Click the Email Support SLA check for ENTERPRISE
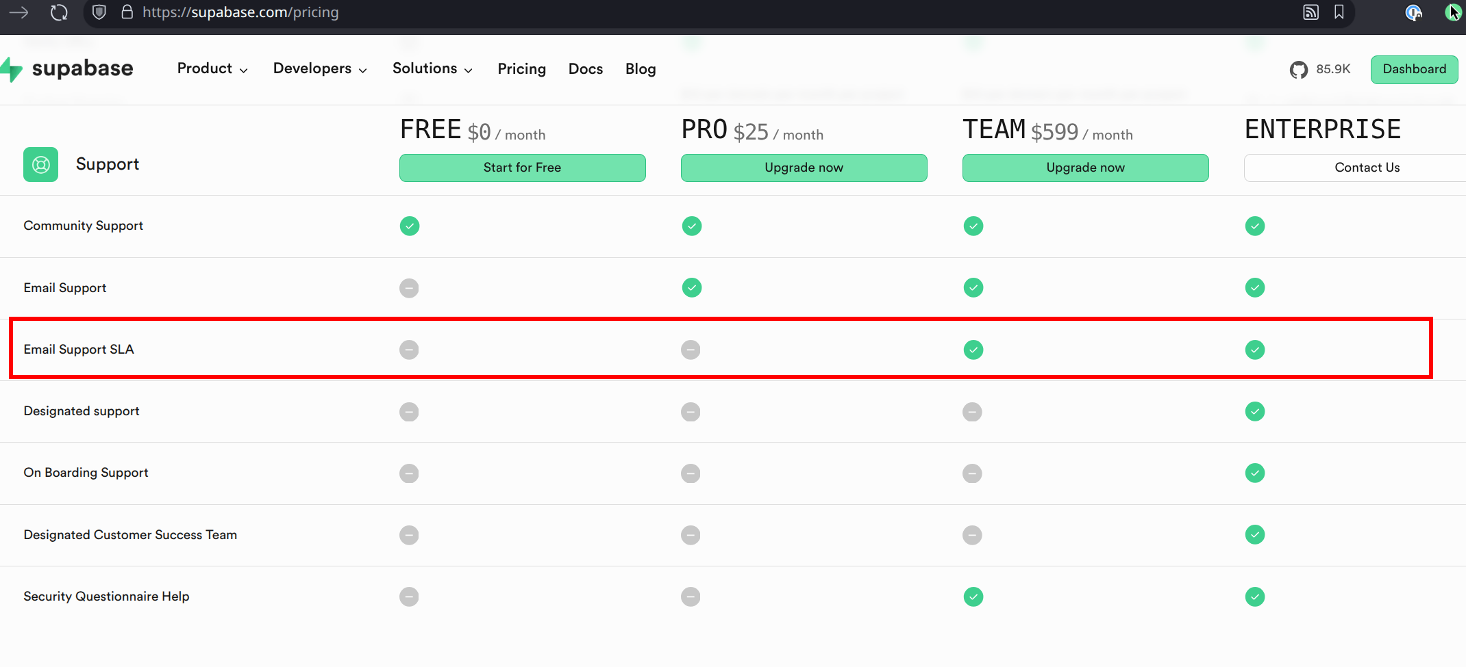The height and width of the screenshot is (667, 1466). (1254, 350)
